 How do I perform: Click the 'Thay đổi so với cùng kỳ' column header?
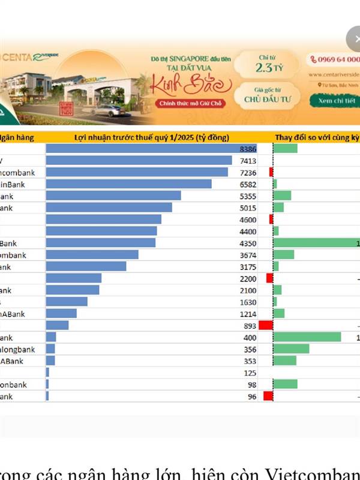(x=317, y=137)
